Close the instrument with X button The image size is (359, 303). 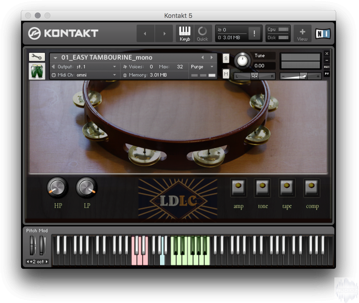pyautogui.click(x=327, y=54)
